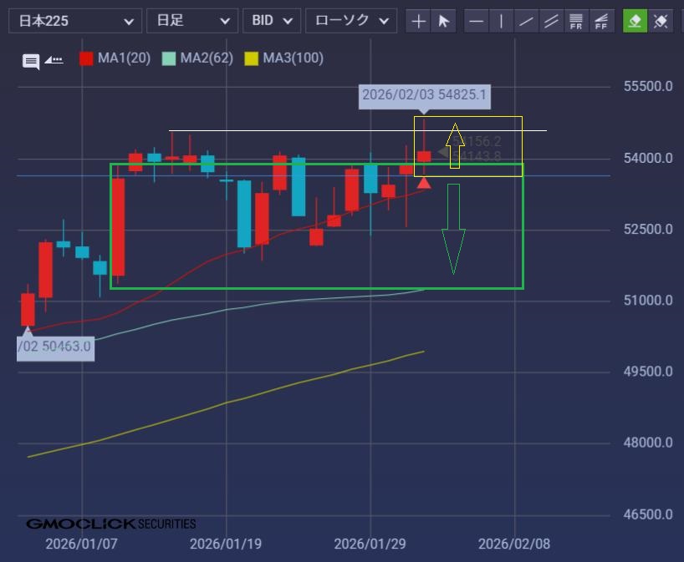684x562 pixels.
Task: Select the trend line drawing tool
Action: (526, 21)
